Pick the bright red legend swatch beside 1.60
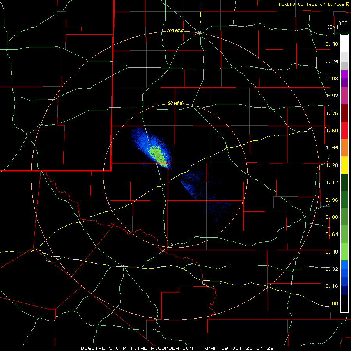 (x=344, y=130)
